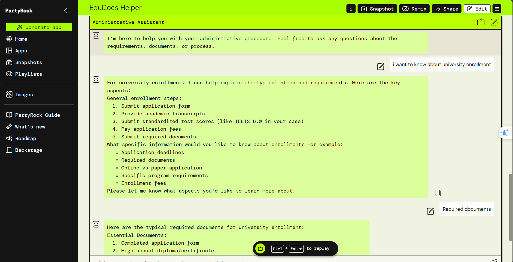Click 'Application deadlines' bullet text
This screenshot has width=513, height=262.
pos(153,153)
